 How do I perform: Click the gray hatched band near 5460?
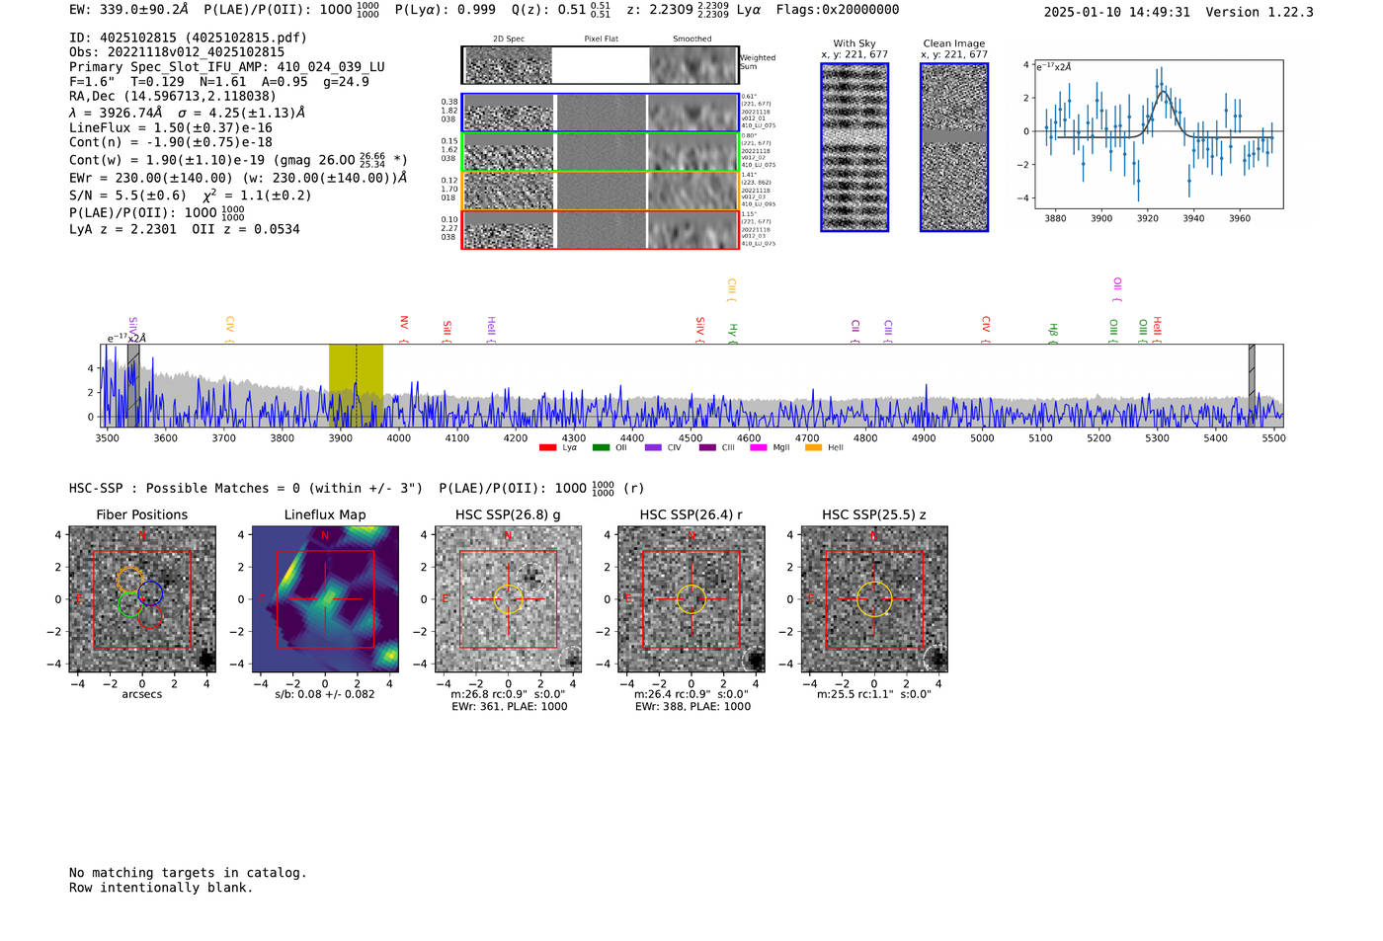1252,385
